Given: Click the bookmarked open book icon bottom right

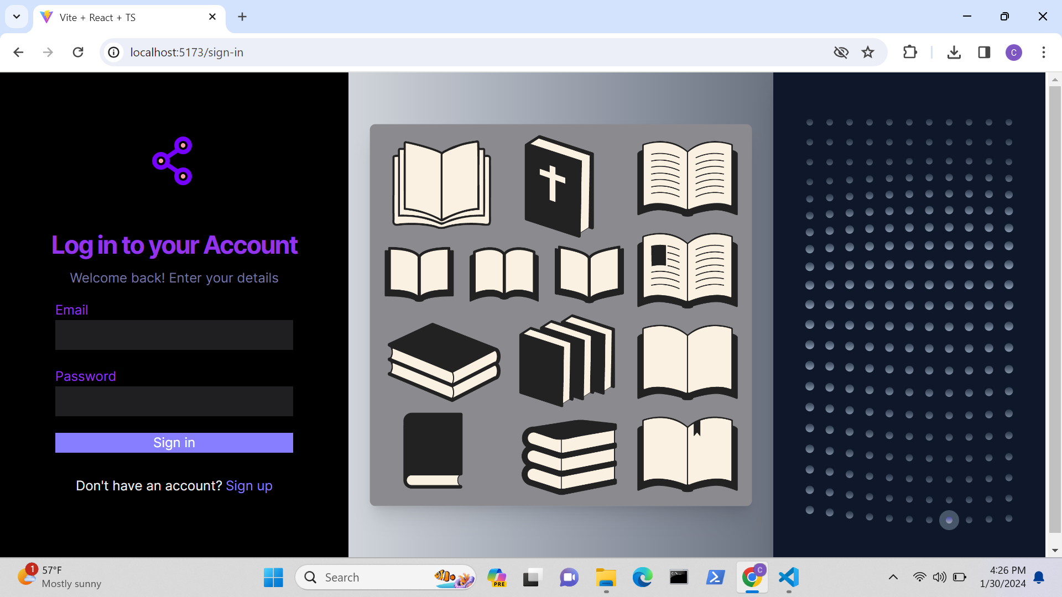Looking at the screenshot, I should pyautogui.click(x=688, y=454).
